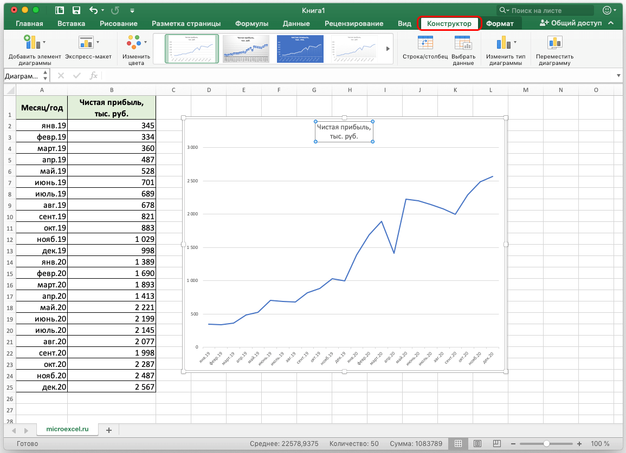Click the smiley feedback icon
626x453 pixels.
(607, 10)
